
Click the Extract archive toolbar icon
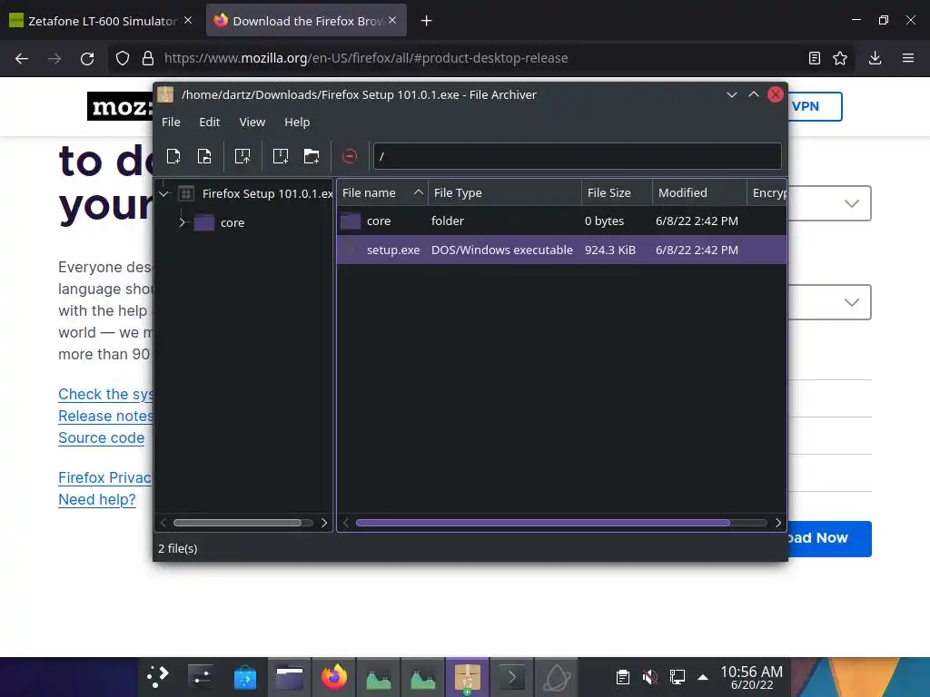[x=242, y=156]
